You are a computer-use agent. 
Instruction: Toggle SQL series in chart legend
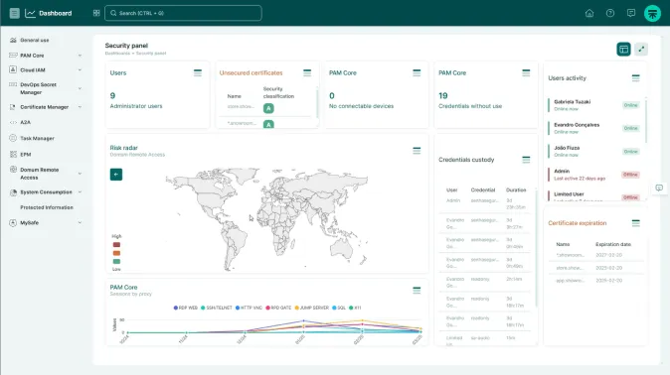pos(339,308)
